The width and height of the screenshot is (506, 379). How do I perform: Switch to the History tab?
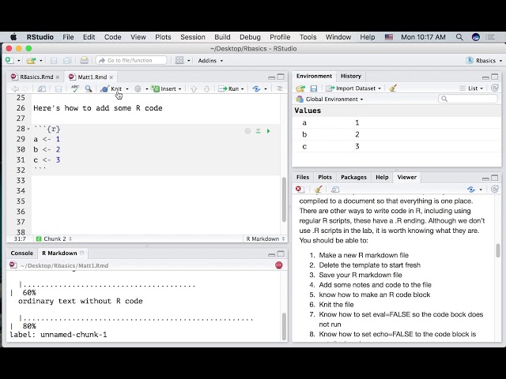point(350,76)
